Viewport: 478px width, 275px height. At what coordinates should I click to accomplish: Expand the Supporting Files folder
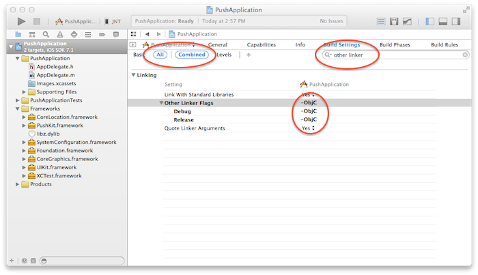click(24, 91)
